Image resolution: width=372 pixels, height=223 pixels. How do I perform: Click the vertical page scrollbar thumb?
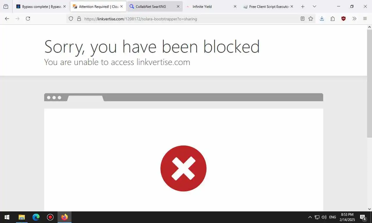pos(369,83)
